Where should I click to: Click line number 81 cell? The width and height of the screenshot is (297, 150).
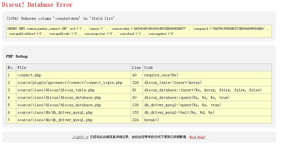click(x=137, y=90)
